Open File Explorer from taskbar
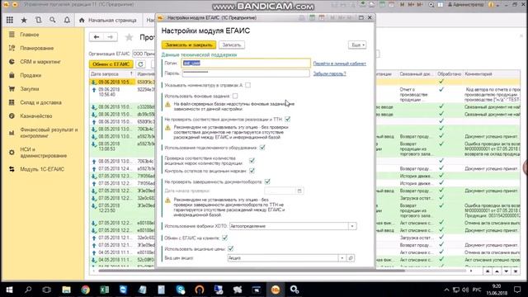Screen dimensions: 528x297 pyautogui.click(x=66, y=290)
